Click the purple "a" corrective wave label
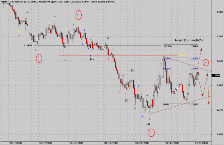This screenshot has height=145, width=224. point(54,16)
